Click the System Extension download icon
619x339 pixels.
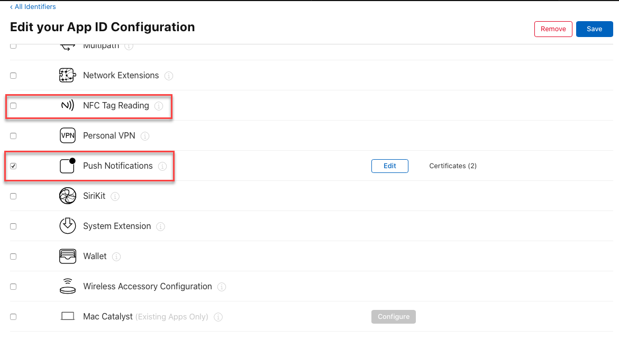coord(68,226)
